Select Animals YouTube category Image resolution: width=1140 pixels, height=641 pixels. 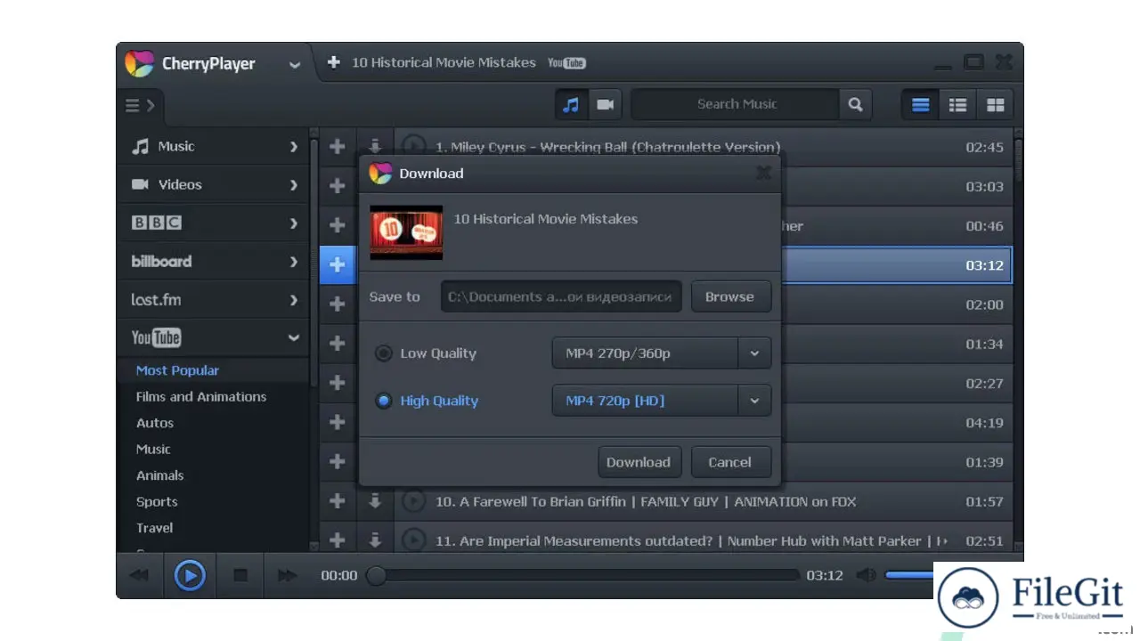pos(159,475)
